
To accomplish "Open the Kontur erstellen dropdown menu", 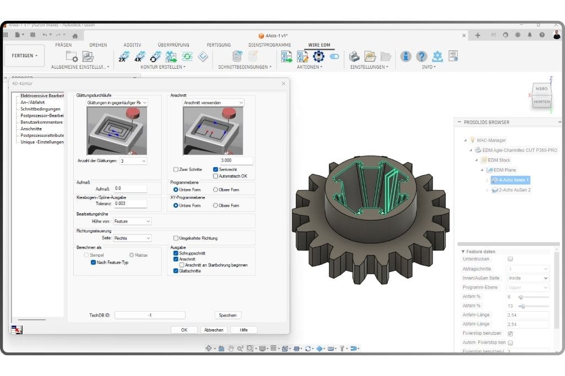I will pos(163,67).
